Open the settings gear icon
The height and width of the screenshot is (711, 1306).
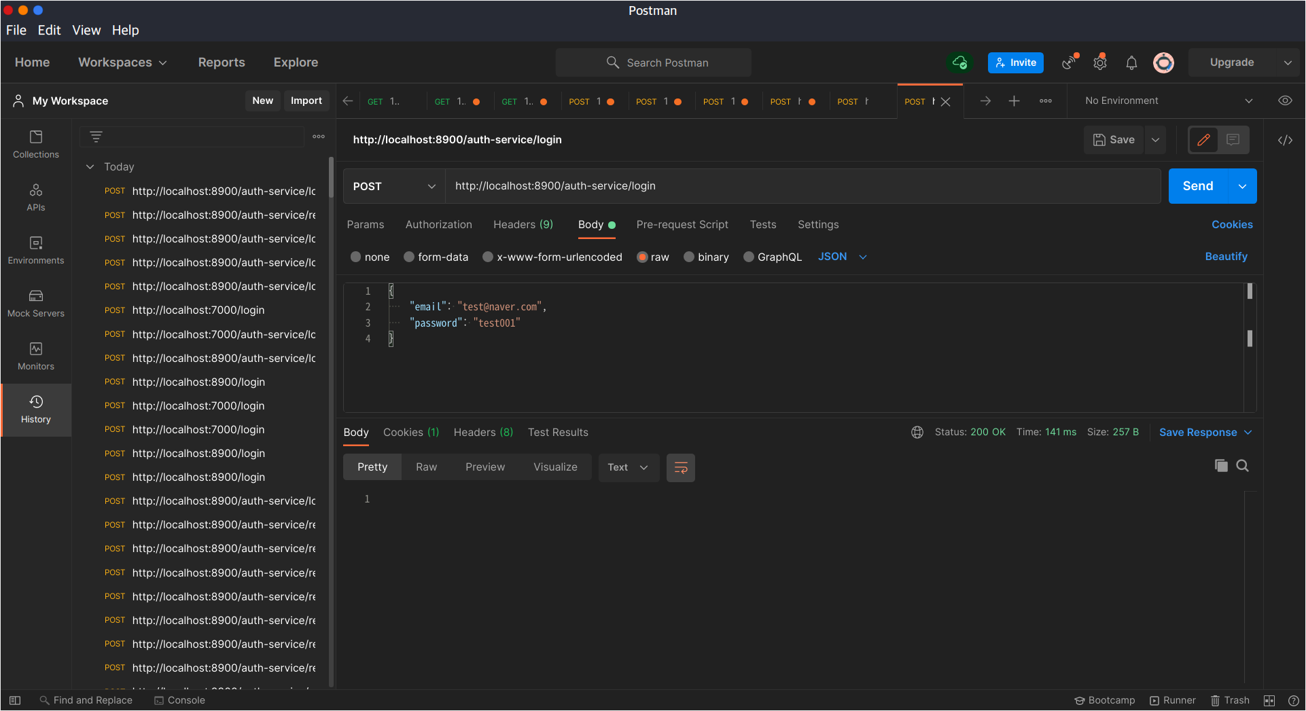[1100, 62]
